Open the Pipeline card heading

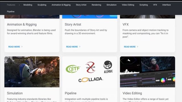pos(71,93)
